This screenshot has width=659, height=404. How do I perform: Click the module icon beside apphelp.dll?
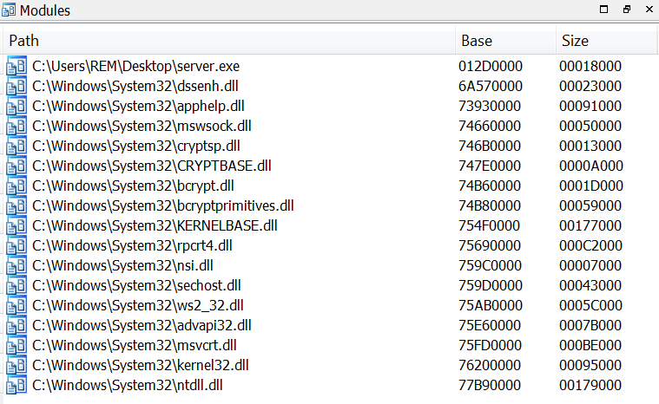click(16, 106)
